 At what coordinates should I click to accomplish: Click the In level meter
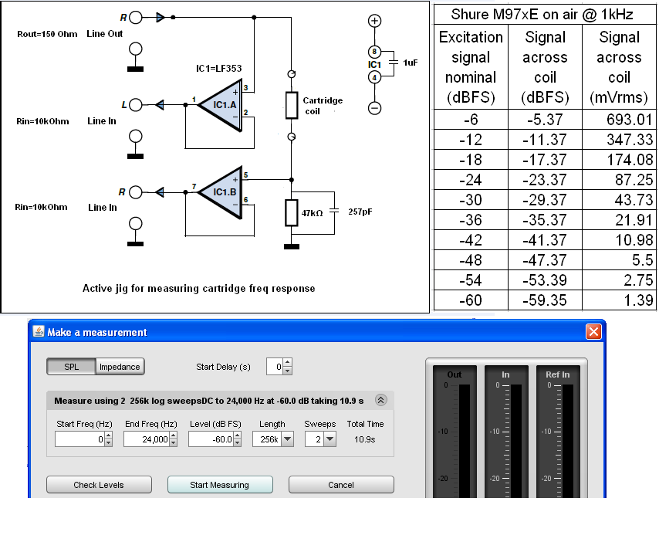[x=506, y=432]
